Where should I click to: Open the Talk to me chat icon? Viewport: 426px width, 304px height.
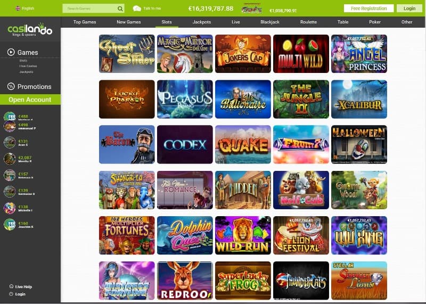tap(137, 9)
